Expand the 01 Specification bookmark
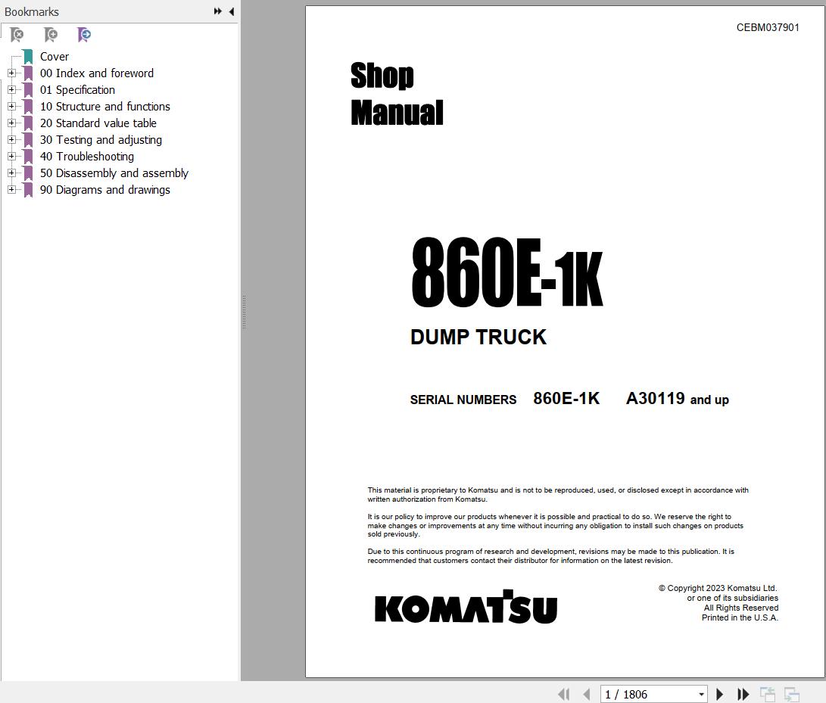Screen dimensions: 826x703 click(x=11, y=90)
